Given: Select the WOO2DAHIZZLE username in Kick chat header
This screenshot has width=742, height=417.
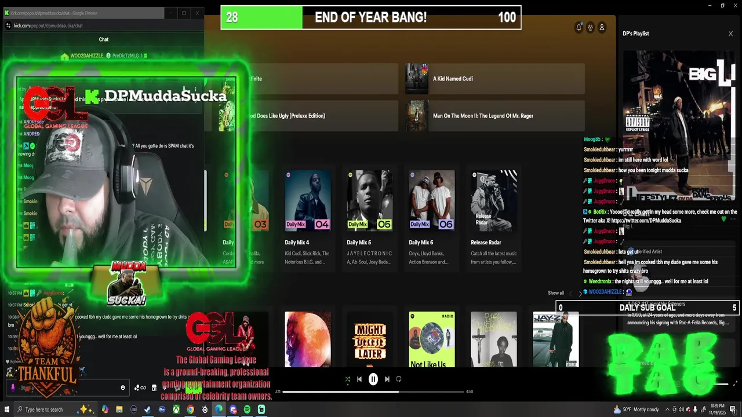Looking at the screenshot, I should pyautogui.click(x=86, y=56).
